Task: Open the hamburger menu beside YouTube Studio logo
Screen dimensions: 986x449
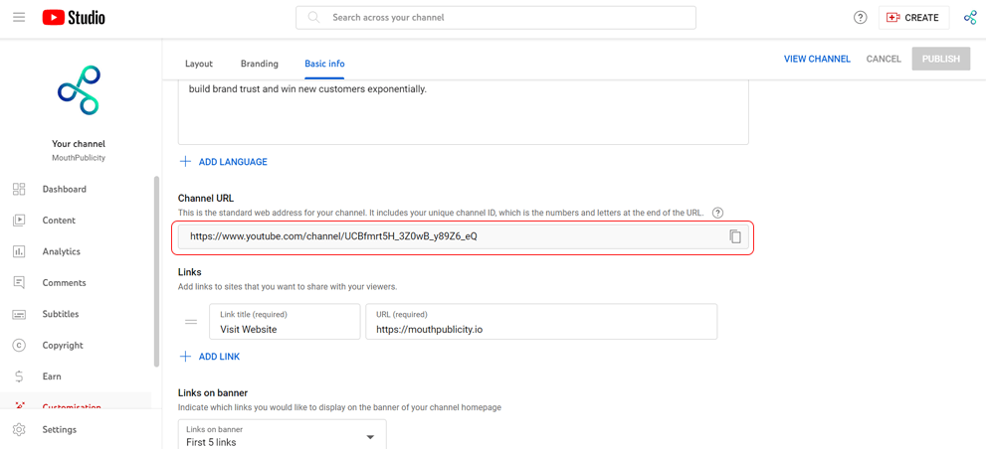Action: click(19, 18)
